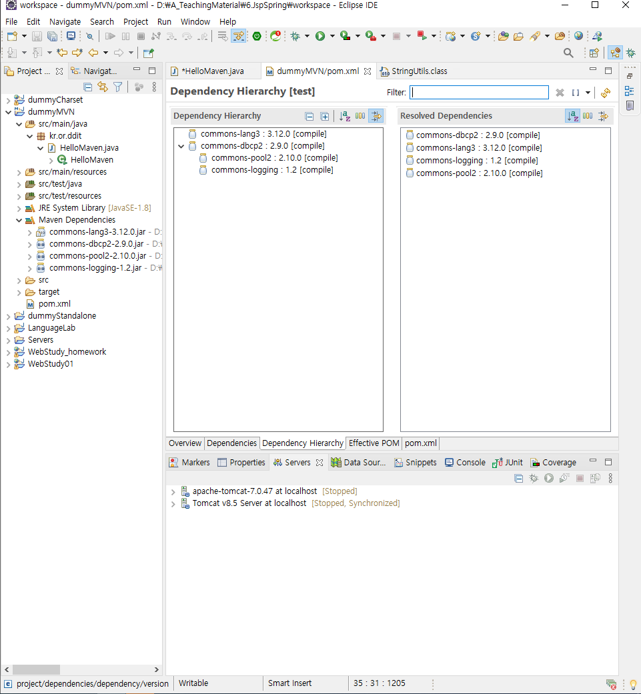Select commons-pool2-2.10.0.jar in Maven Dependencies
This screenshot has width=641, height=694.
98,256
